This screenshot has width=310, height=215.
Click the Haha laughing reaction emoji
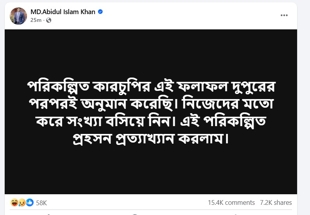(x=14, y=203)
